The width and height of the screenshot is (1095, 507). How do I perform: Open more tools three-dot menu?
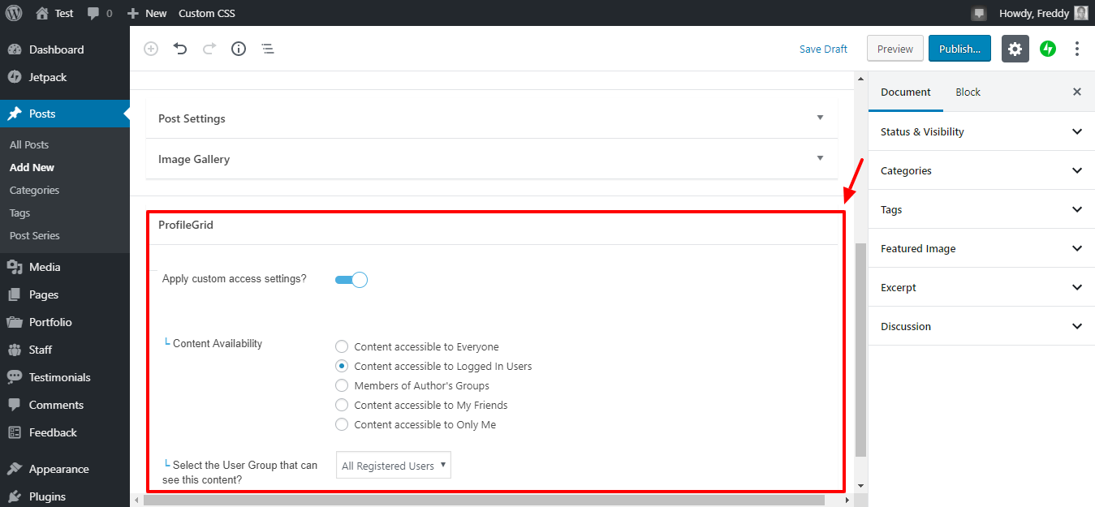click(1077, 49)
